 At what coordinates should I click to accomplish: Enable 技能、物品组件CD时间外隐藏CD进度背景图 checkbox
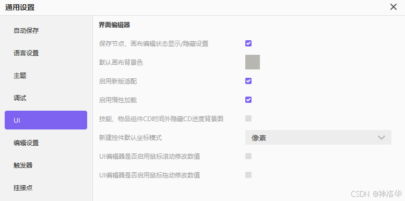tap(248, 119)
